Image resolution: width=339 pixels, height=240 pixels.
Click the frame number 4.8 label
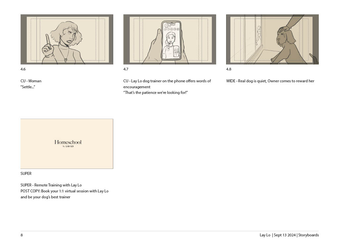(228, 69)
